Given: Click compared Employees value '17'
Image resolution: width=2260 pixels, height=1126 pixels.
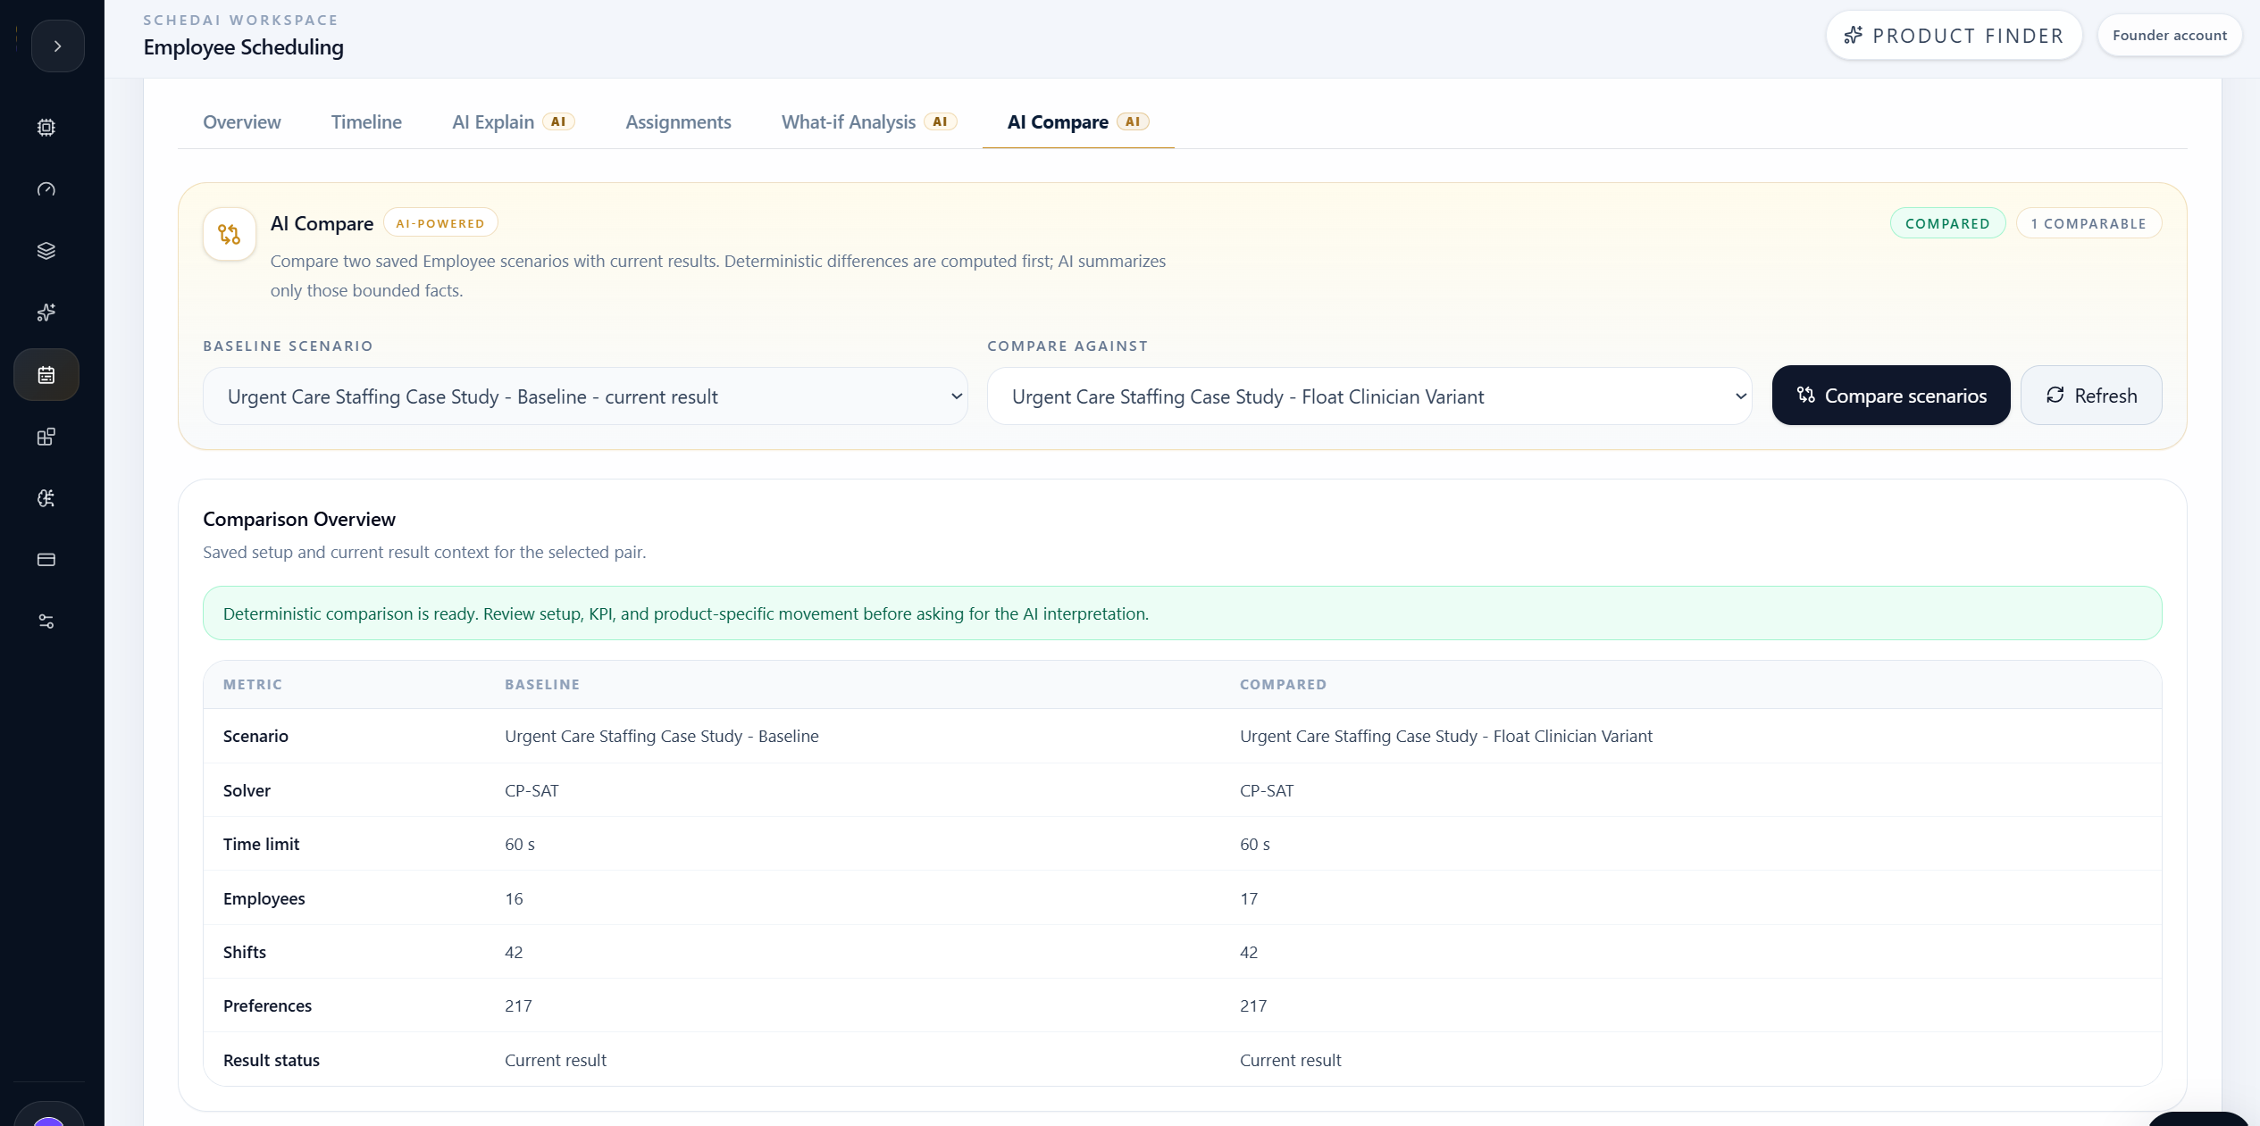Looking at the screenshot, I should (1249, 899).
